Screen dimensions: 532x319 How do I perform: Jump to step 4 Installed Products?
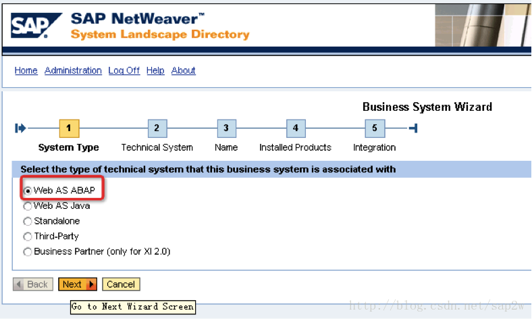pyautogui.click(x=296, y=128)
